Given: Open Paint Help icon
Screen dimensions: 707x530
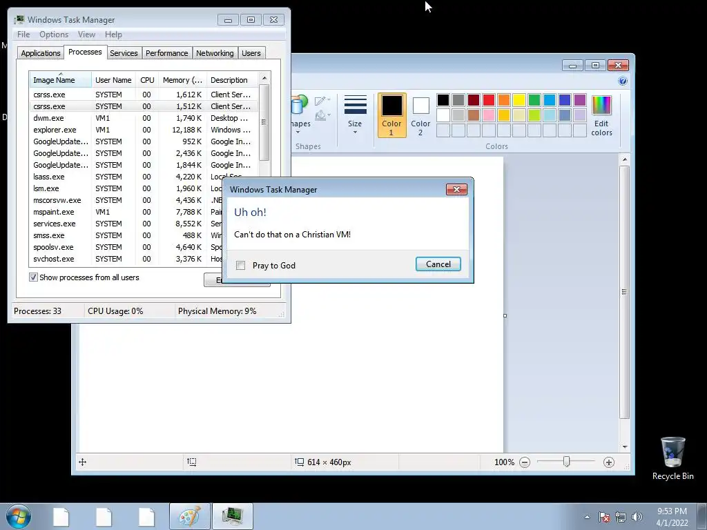Looking at the screenshot, I should point(623,81).
